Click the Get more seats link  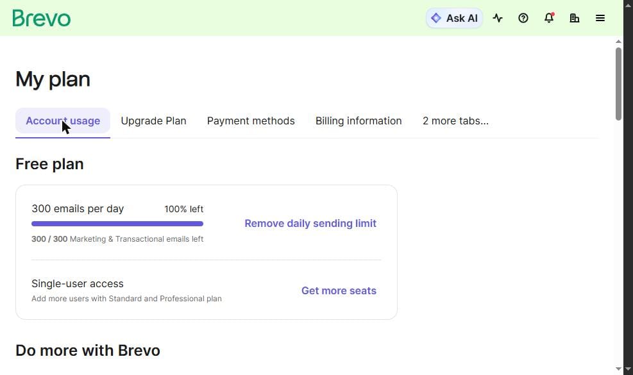[339, 290]
